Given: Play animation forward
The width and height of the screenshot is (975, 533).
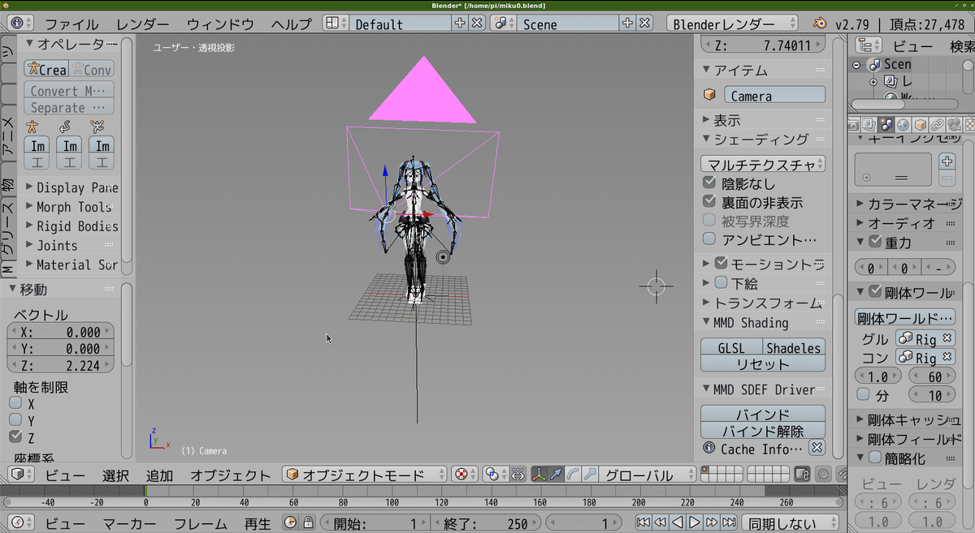Looking at the screenshot, I should click(695, 523).
